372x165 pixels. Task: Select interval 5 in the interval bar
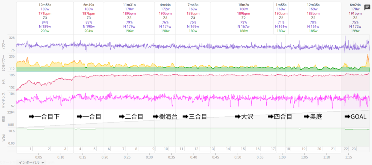tap(95, 149)
